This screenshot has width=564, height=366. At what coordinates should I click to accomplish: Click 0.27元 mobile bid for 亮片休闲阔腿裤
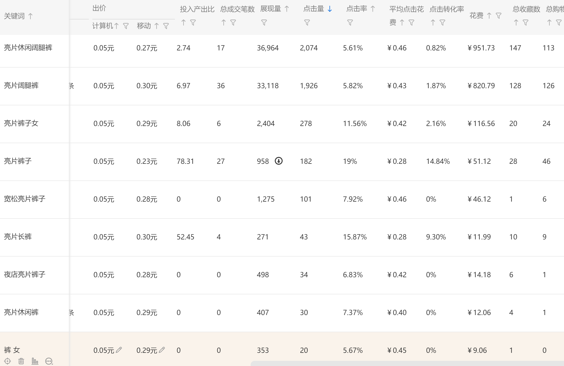click(x=147, y=48)
